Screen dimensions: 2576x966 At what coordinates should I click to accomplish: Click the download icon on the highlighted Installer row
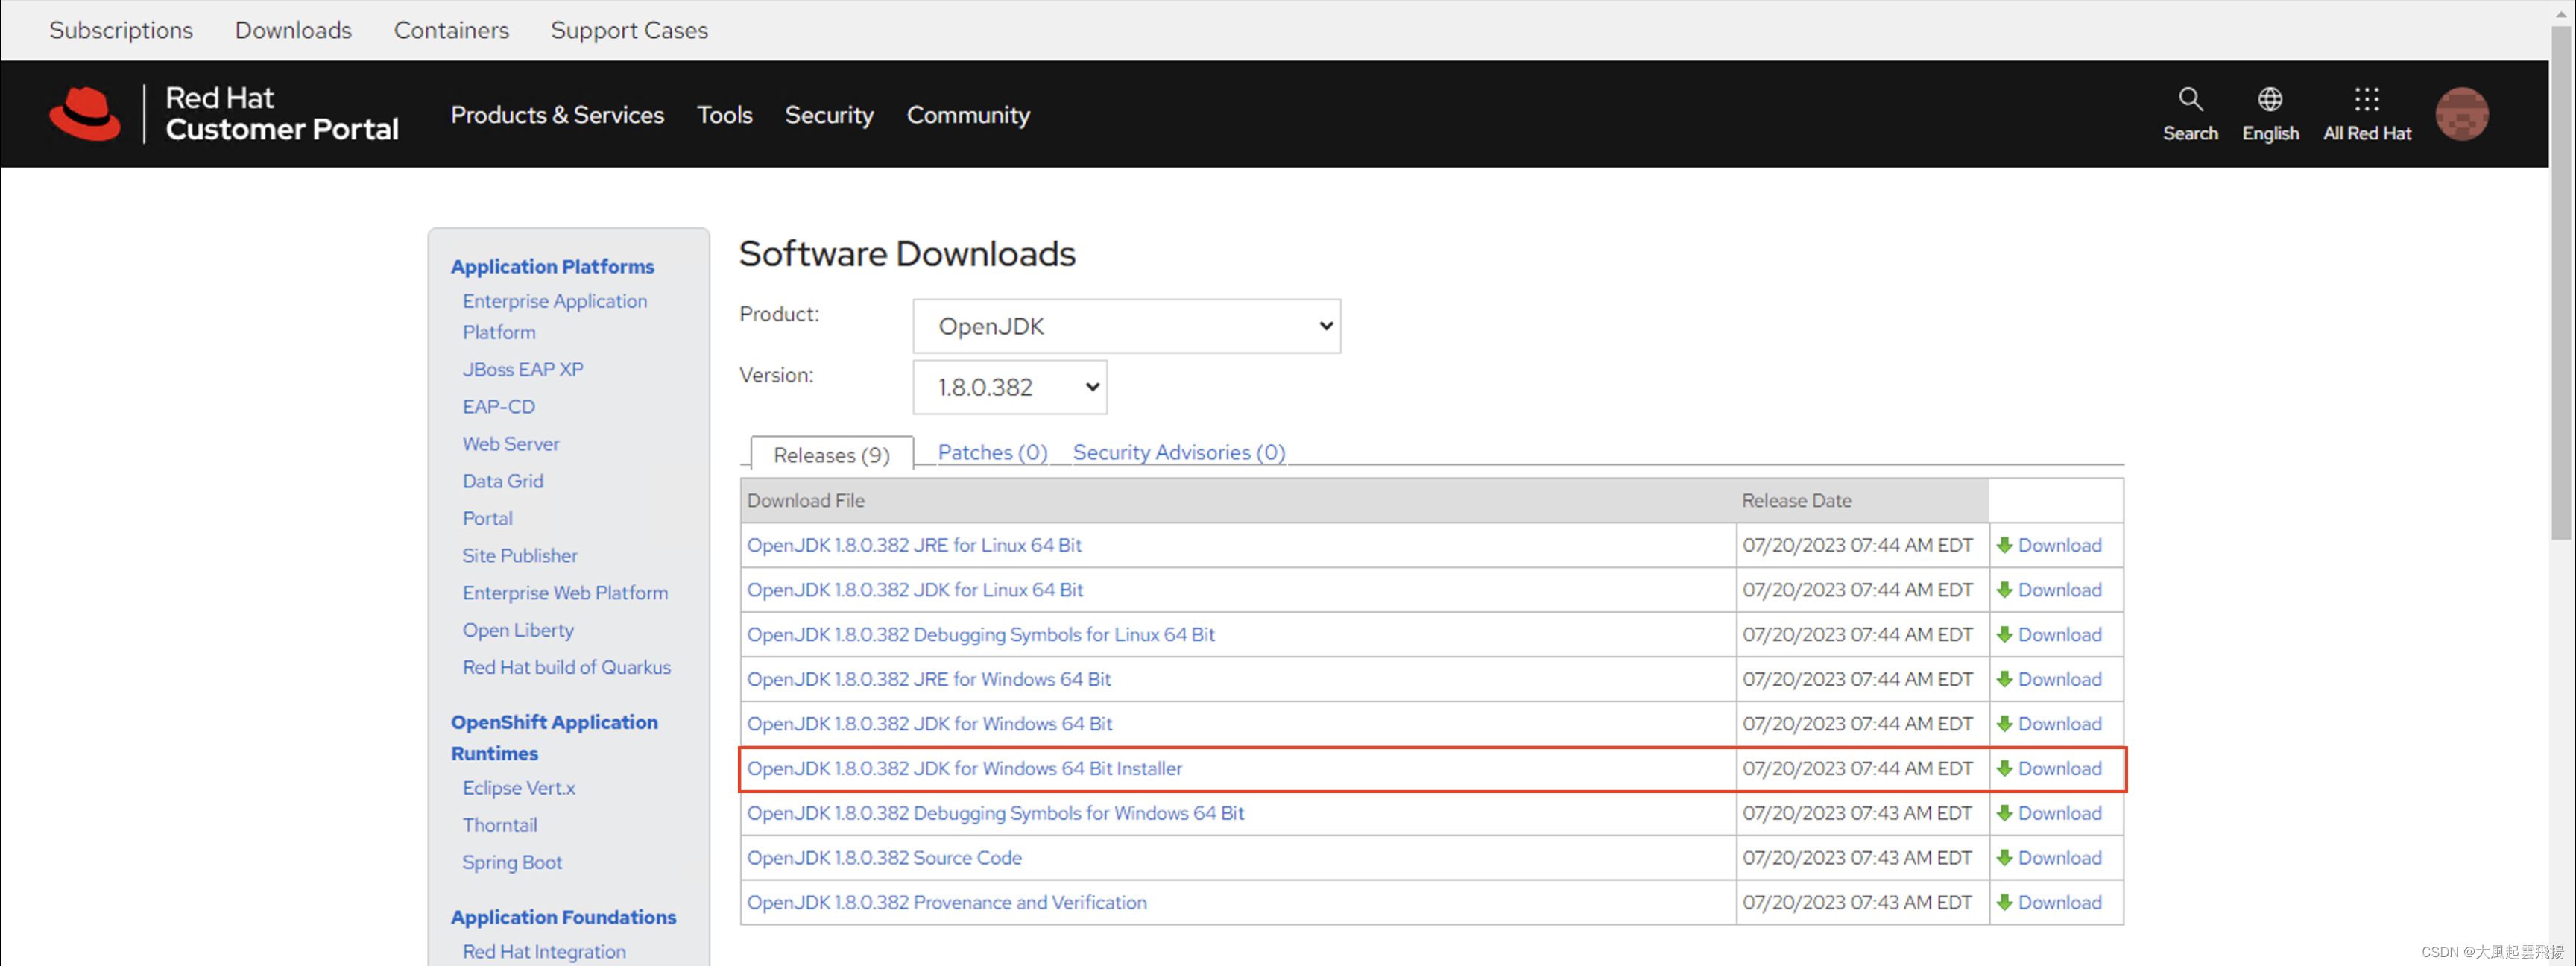pyautogui.click(x=2006, y=768)
